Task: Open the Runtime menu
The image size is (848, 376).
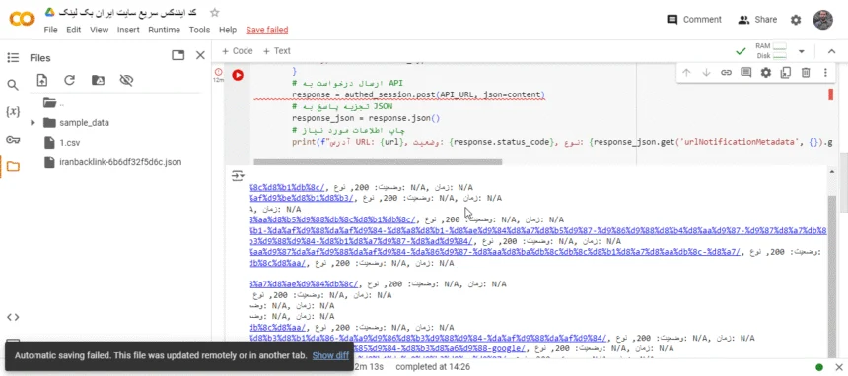Action: click(164, 30)
